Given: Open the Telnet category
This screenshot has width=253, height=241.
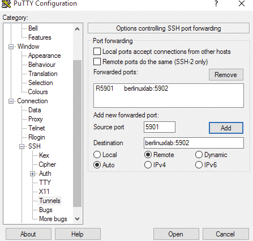Looking at the screenshot, I should coord(37,128).
